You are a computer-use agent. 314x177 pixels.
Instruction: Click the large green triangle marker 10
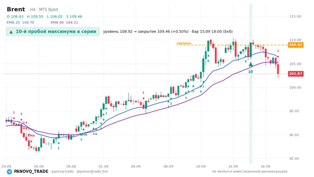[251, 64]
